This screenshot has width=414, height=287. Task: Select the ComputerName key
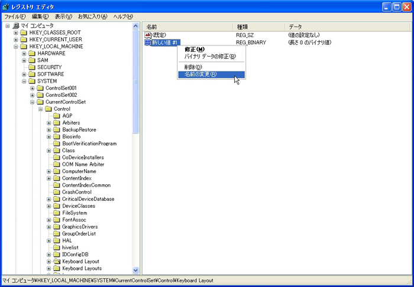[79, 171]
